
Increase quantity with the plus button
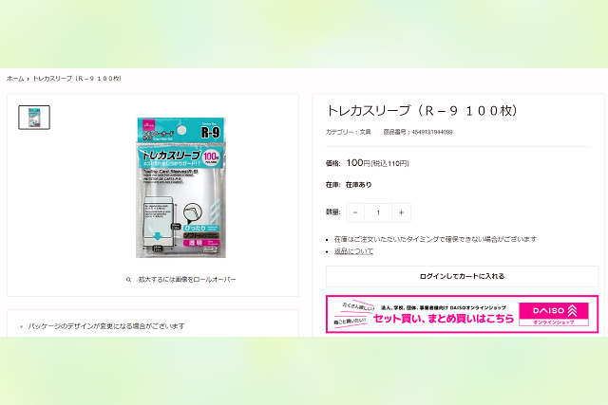[x=401, y=212]
